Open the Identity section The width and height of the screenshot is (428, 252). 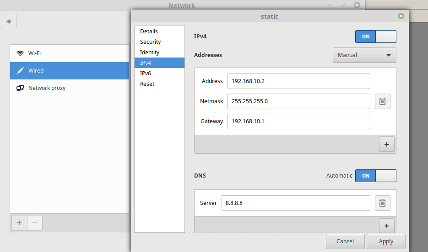coord(159,52)
